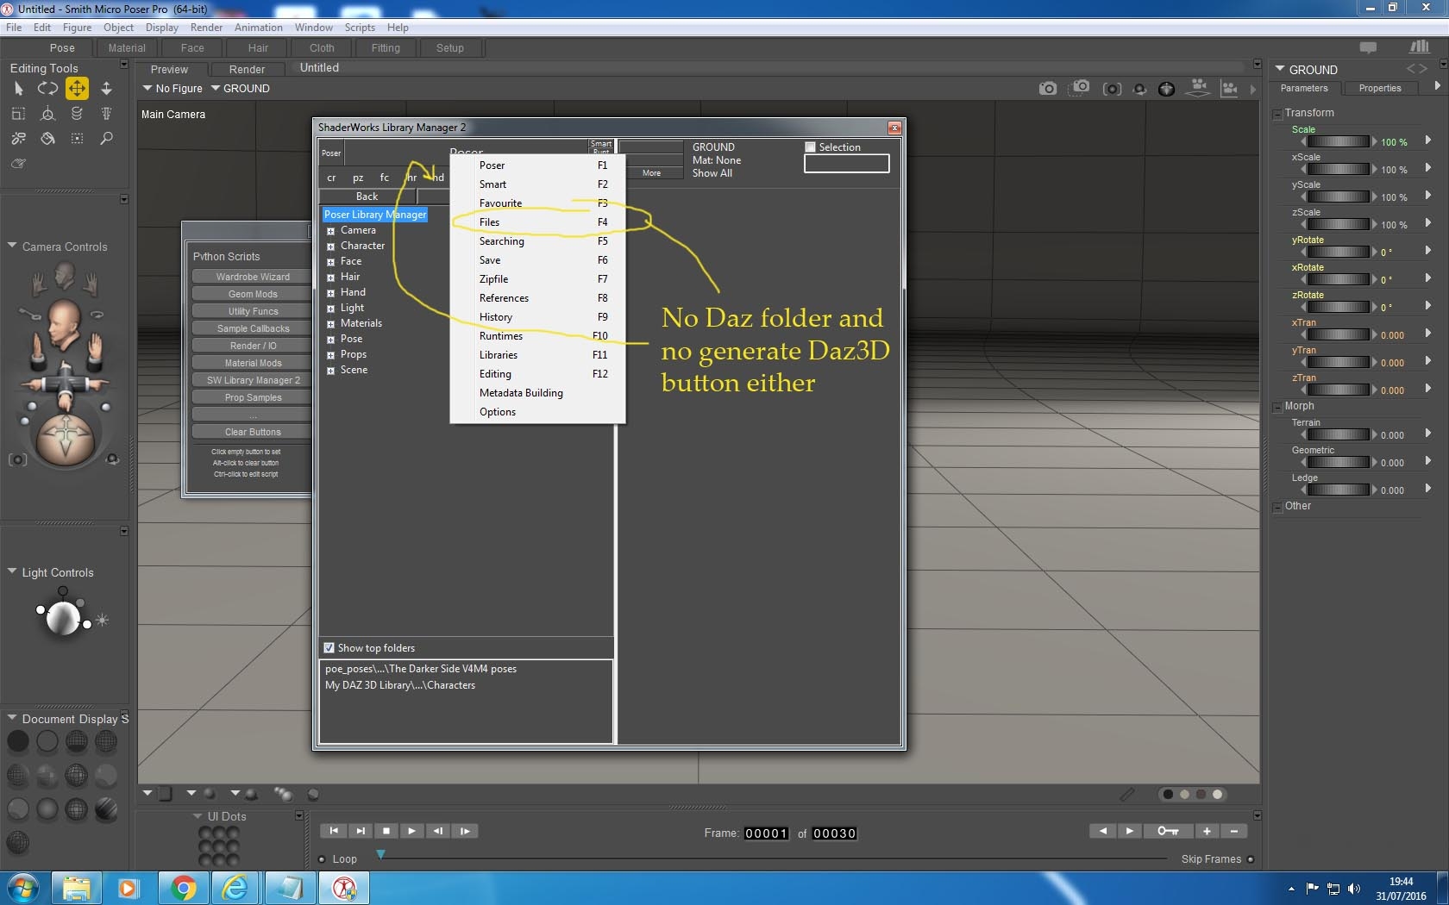This screenshot has height=905, width=1449.
Task: Open the GROUND actor dropdown above preview
Action: tap(241, 89)
